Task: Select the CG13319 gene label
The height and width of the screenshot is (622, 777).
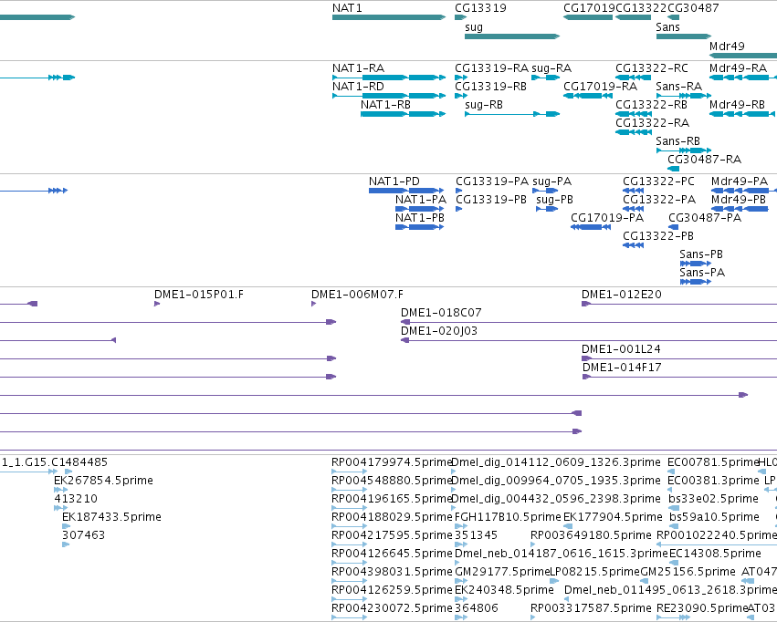Action: (480, 8)
